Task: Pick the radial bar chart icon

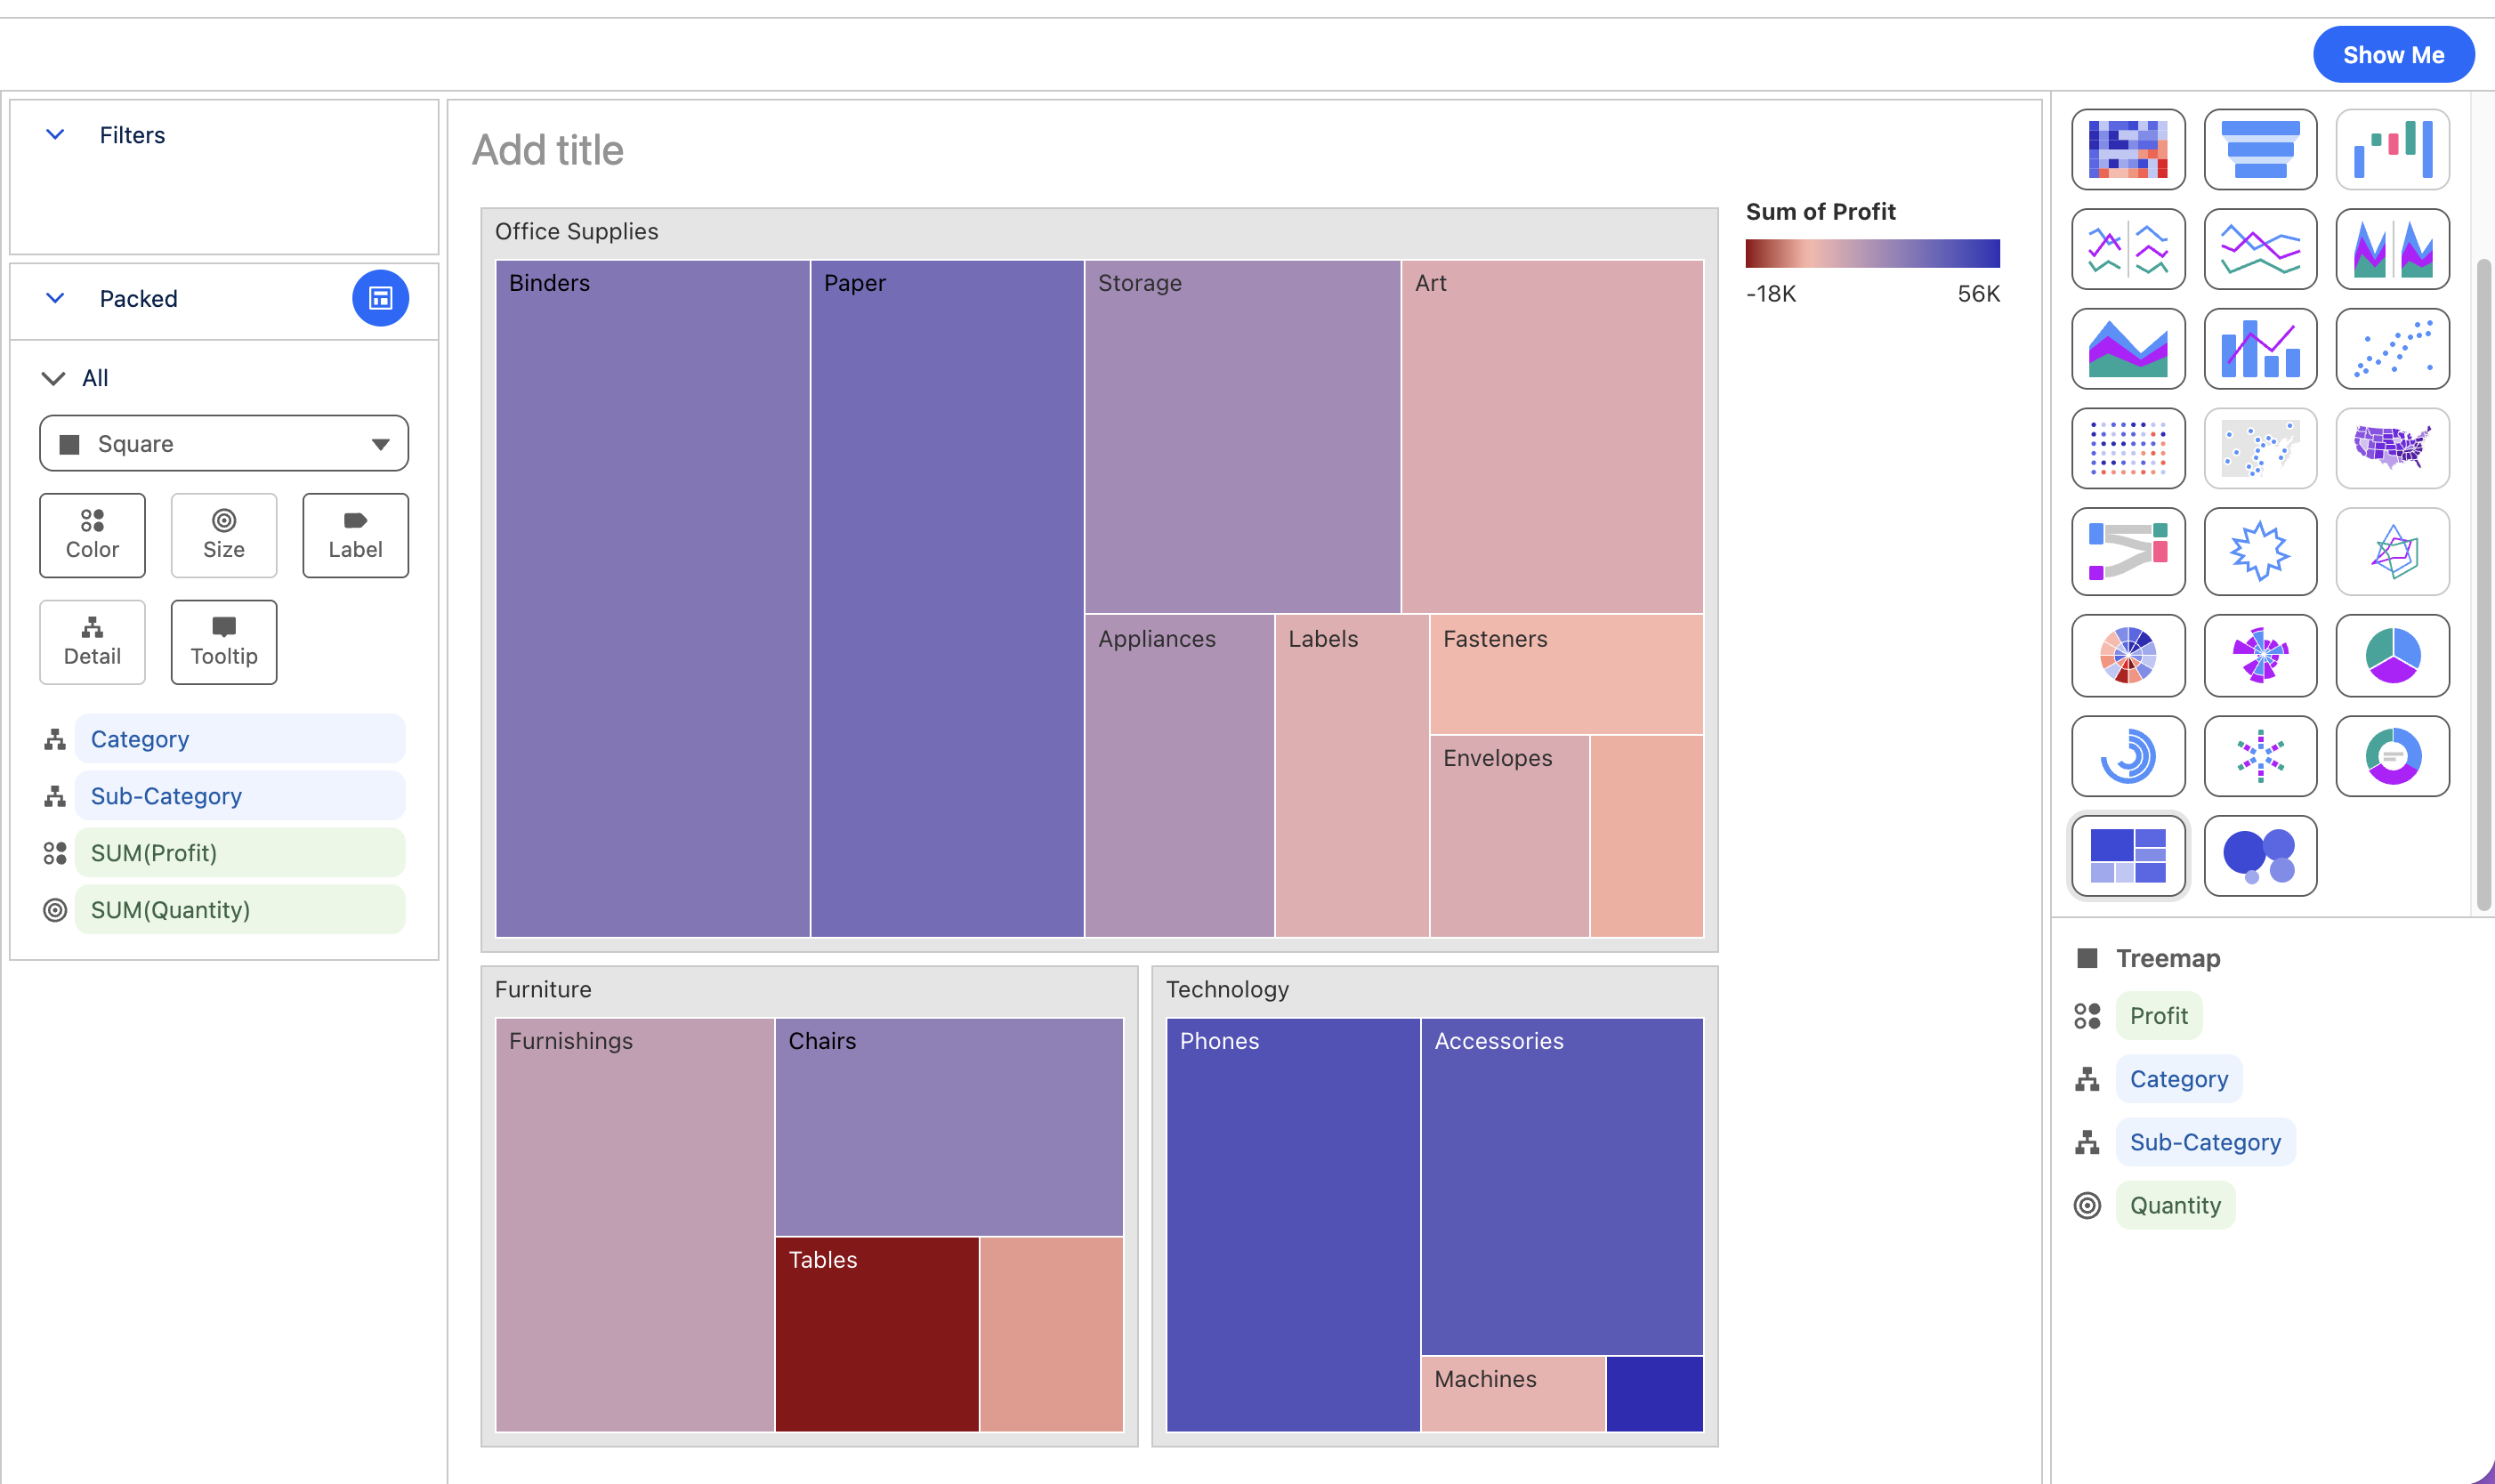Action: [x=2128, y=756]
